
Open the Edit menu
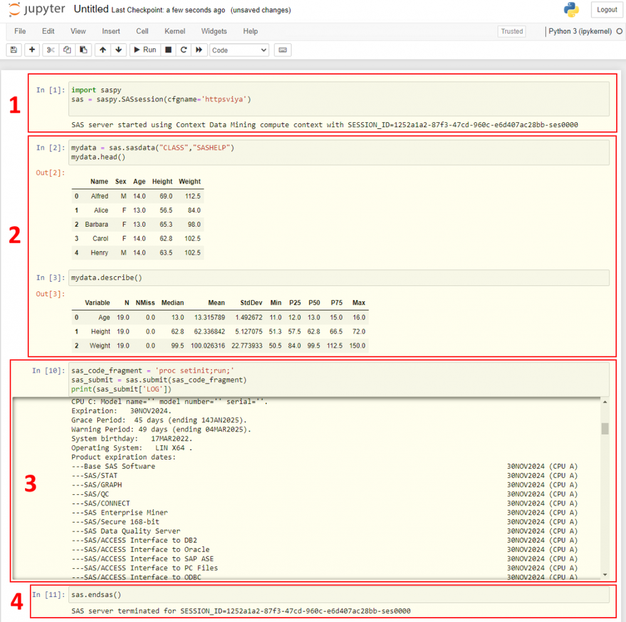pos(48,31)
